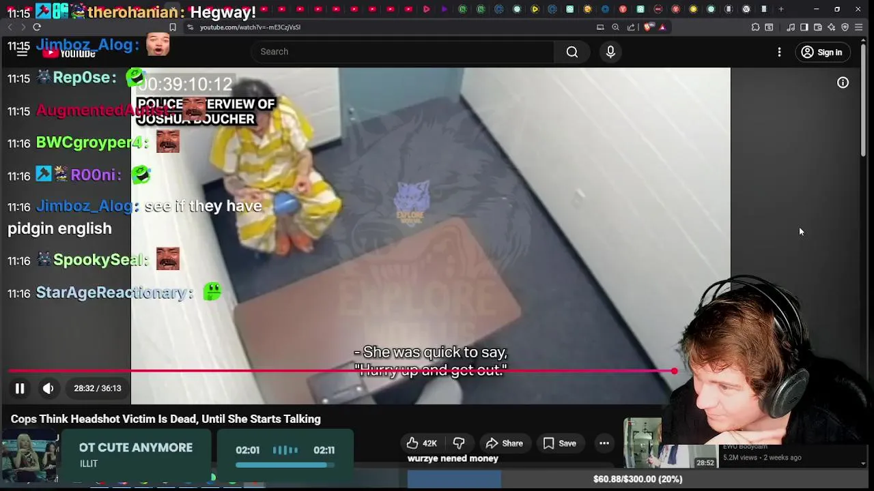The image size is (874, 491).
Task: Reload the YouTube page
Action: pyautogui.click(x=37, y=27)
